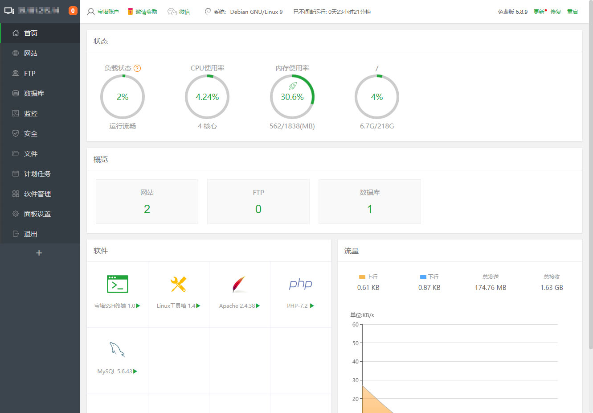Open the 网站 overview card showing 2
The height and width of the screenshot is (413, 593).
pos(147,202)
